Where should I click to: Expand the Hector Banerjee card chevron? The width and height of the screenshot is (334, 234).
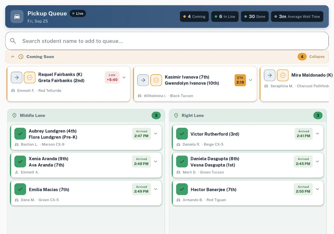[x=317, y=189]
